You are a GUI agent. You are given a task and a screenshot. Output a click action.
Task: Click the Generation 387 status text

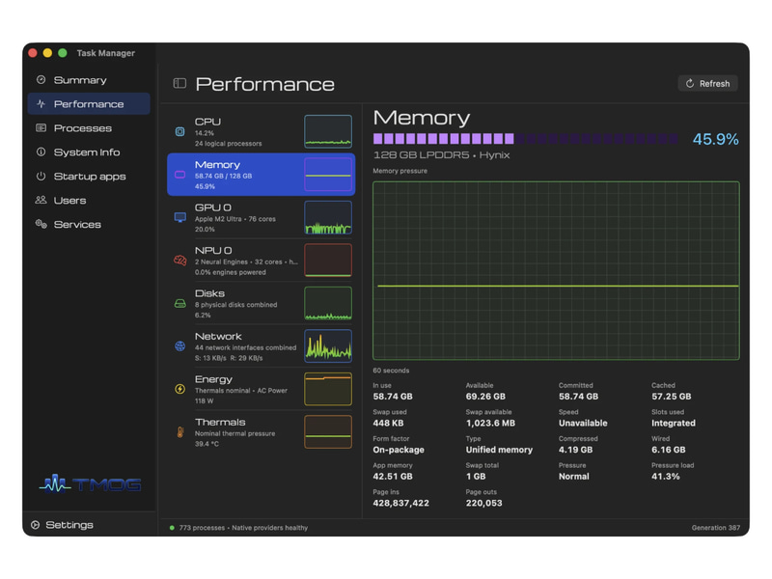pyautogui.click(x=715, y=528)
